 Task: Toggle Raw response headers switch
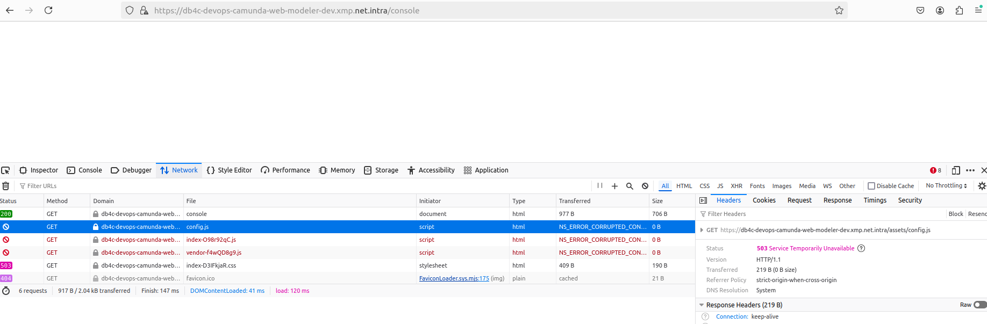[x=980, y=305]
